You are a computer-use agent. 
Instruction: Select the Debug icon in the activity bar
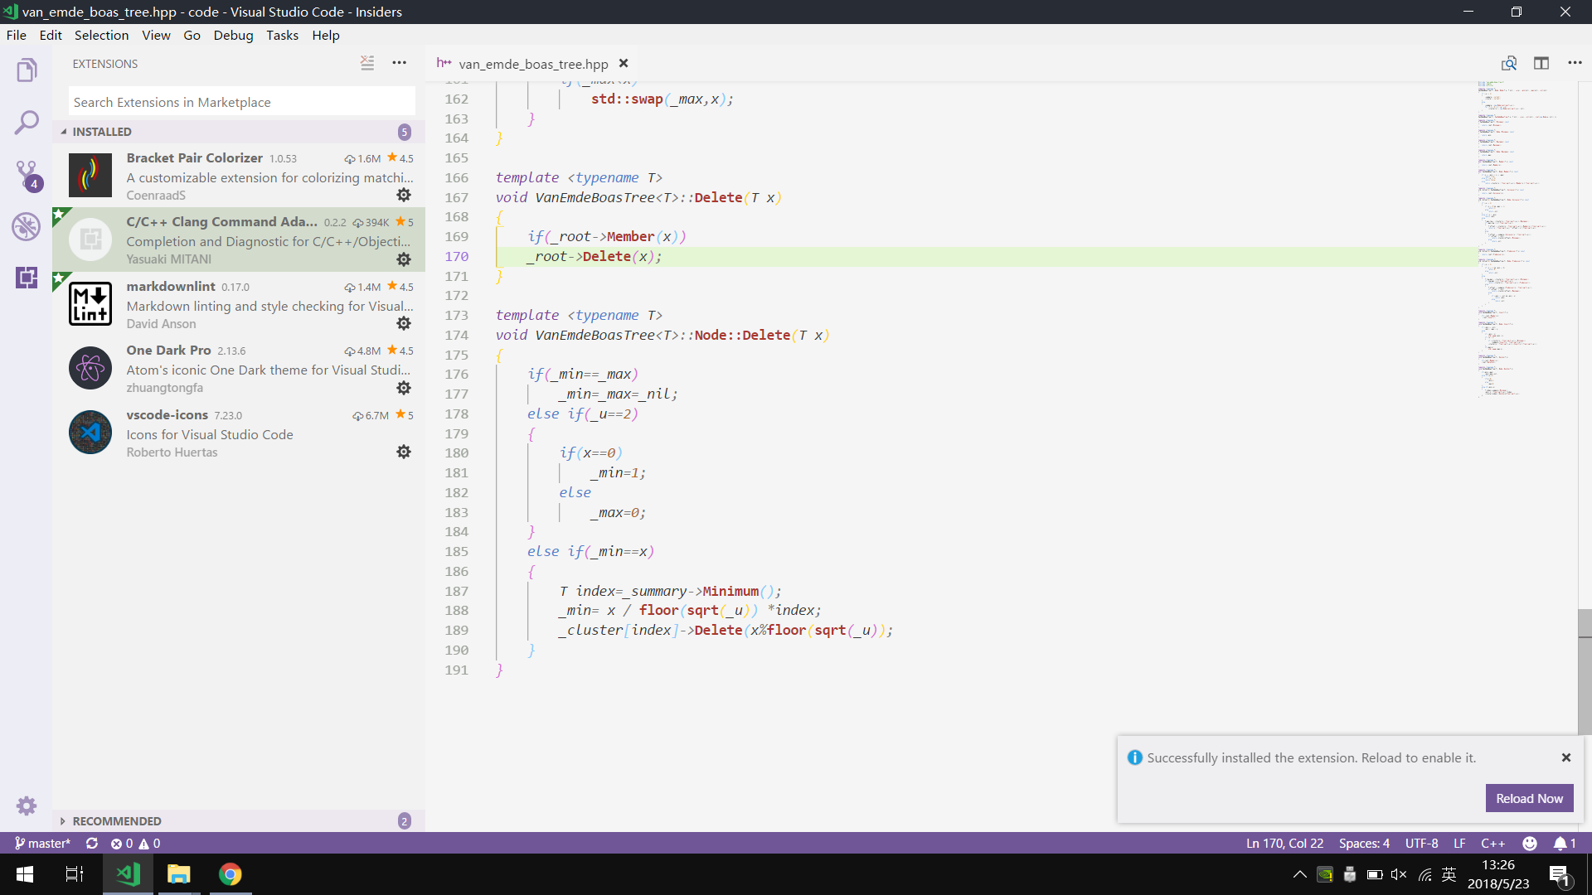coord(27,225)
